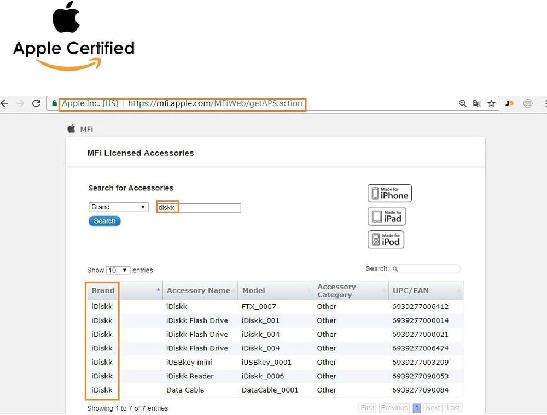Open the Brand search type dropdown
The width and height of the screenshot is (547, 415).
[x=118, y=207]
